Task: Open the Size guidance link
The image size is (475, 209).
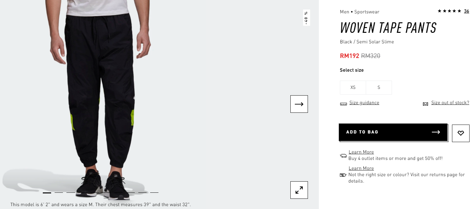Action: coord(364,103)
